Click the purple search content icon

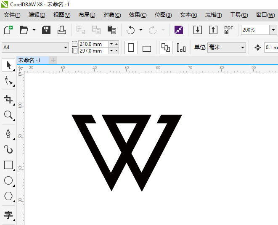tap(179, 30)
